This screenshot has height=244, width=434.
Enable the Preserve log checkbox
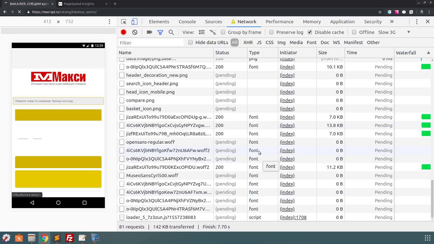click(271, 32)
